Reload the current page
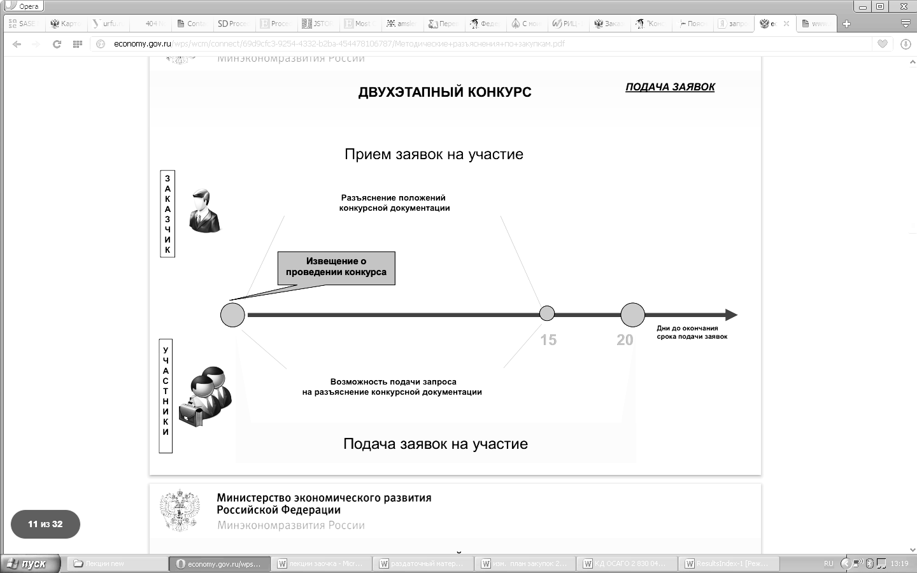917x573 pixels. coord(57,44)
